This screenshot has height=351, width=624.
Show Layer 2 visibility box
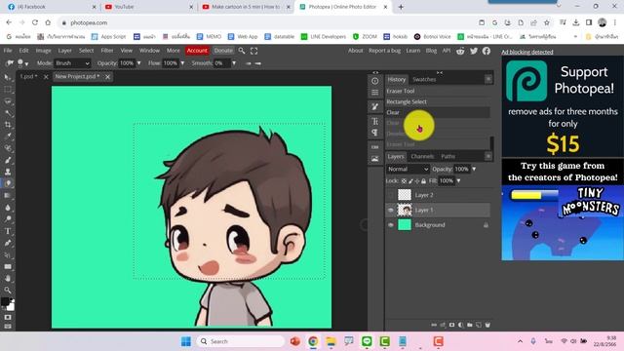pos(391,195)
